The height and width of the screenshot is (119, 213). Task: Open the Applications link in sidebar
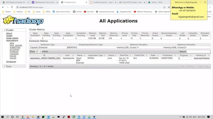coord(12,40)
